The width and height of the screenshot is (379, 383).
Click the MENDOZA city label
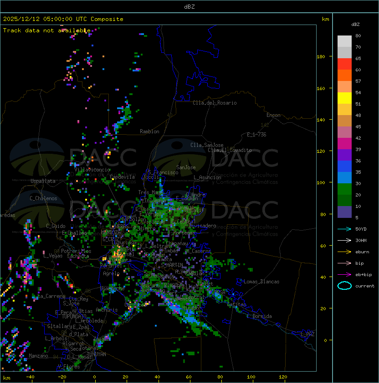[x=111, y=232]
